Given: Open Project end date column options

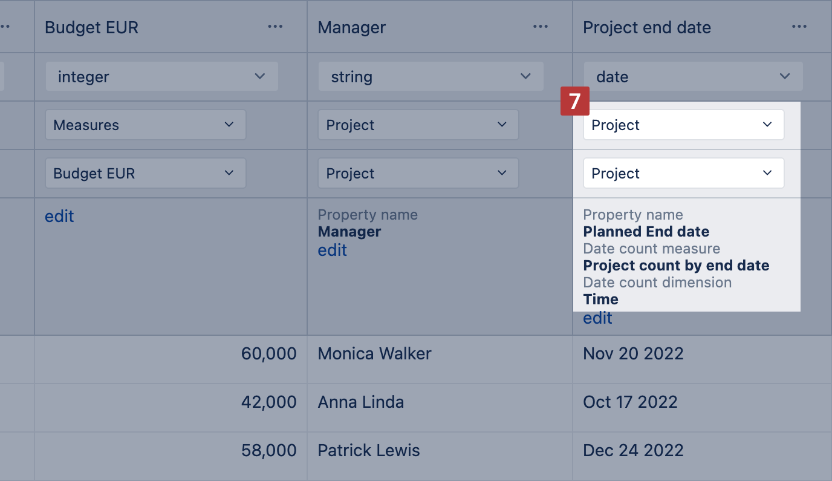Looking at the screenshot, I should pyautogui.click(x=799, y=27).
